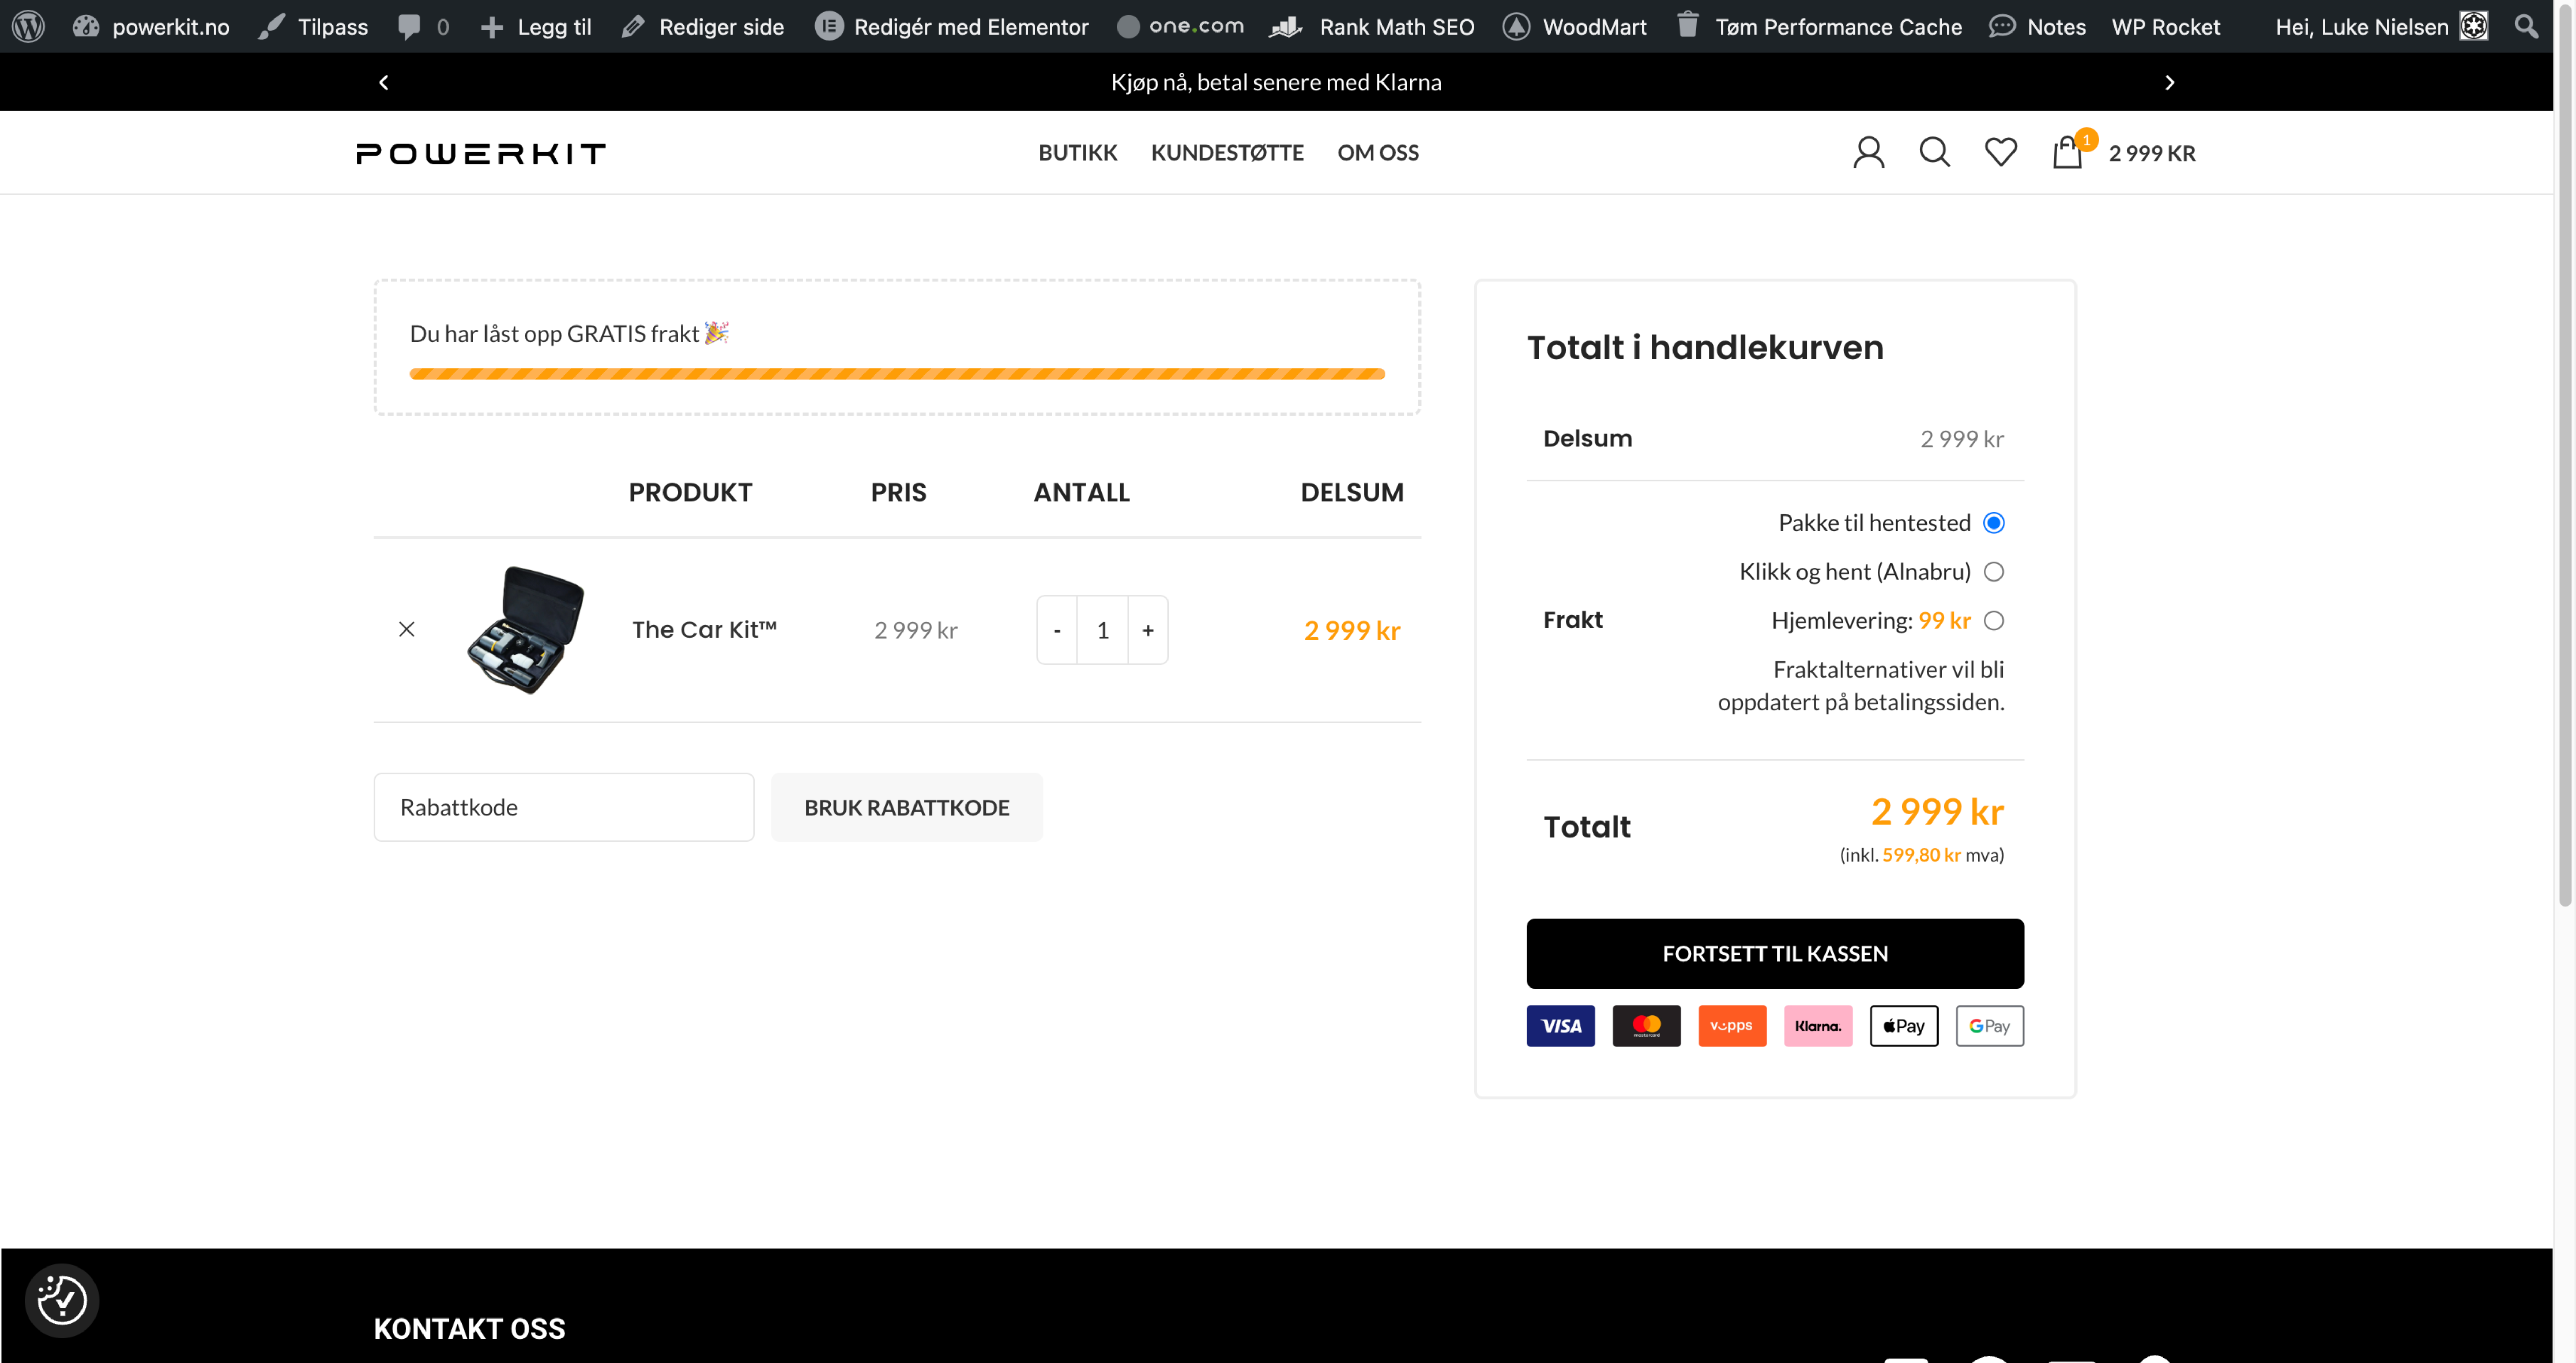The width and height of the screenshot is (2576, 1363).
Task: Click the free shipping progress bar
Action: [x=897, y=374]
